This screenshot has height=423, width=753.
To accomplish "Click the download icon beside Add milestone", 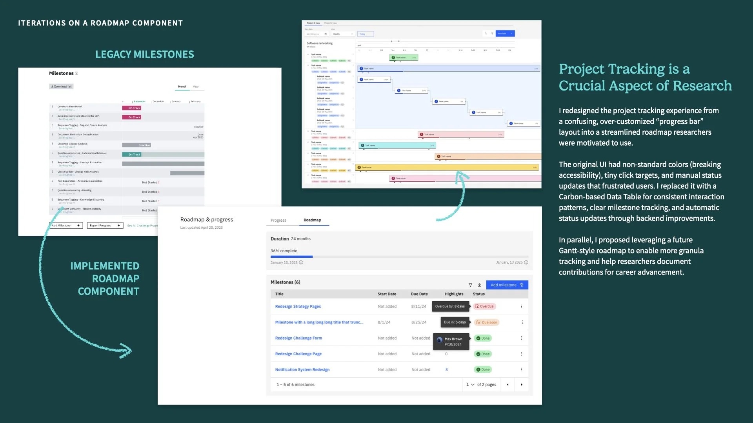I will [479, 285].
